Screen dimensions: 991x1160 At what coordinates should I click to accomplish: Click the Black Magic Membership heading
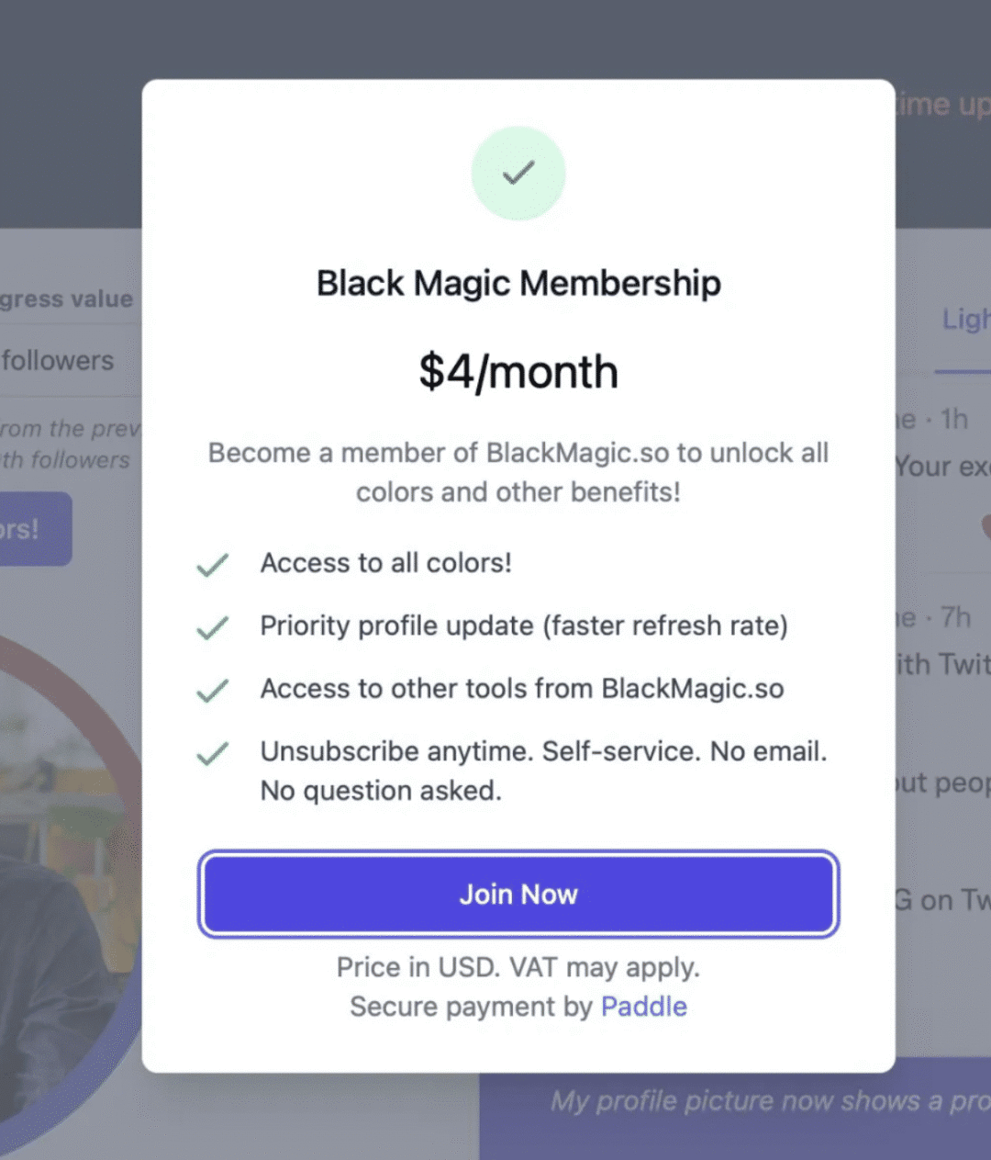click(518, 283)
